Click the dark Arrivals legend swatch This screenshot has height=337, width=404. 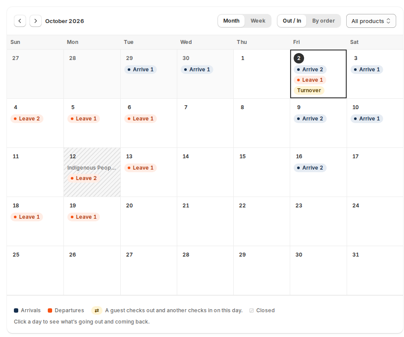pos(16,310)
